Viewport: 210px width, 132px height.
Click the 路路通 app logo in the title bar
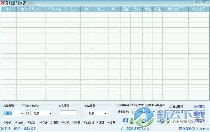3,3
